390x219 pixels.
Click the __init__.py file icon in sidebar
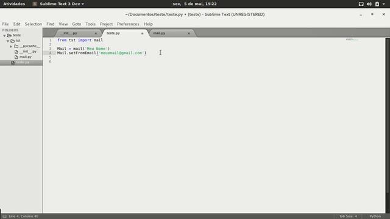tap(16, 52)
